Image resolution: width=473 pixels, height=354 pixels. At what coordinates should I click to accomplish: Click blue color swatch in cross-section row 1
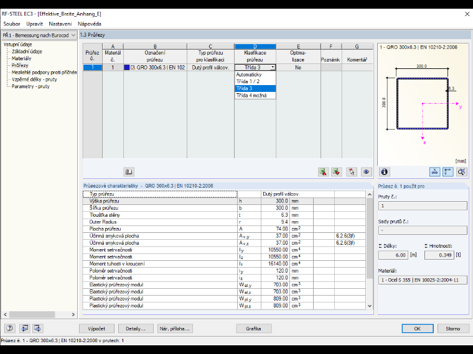(x=127, y=68)
